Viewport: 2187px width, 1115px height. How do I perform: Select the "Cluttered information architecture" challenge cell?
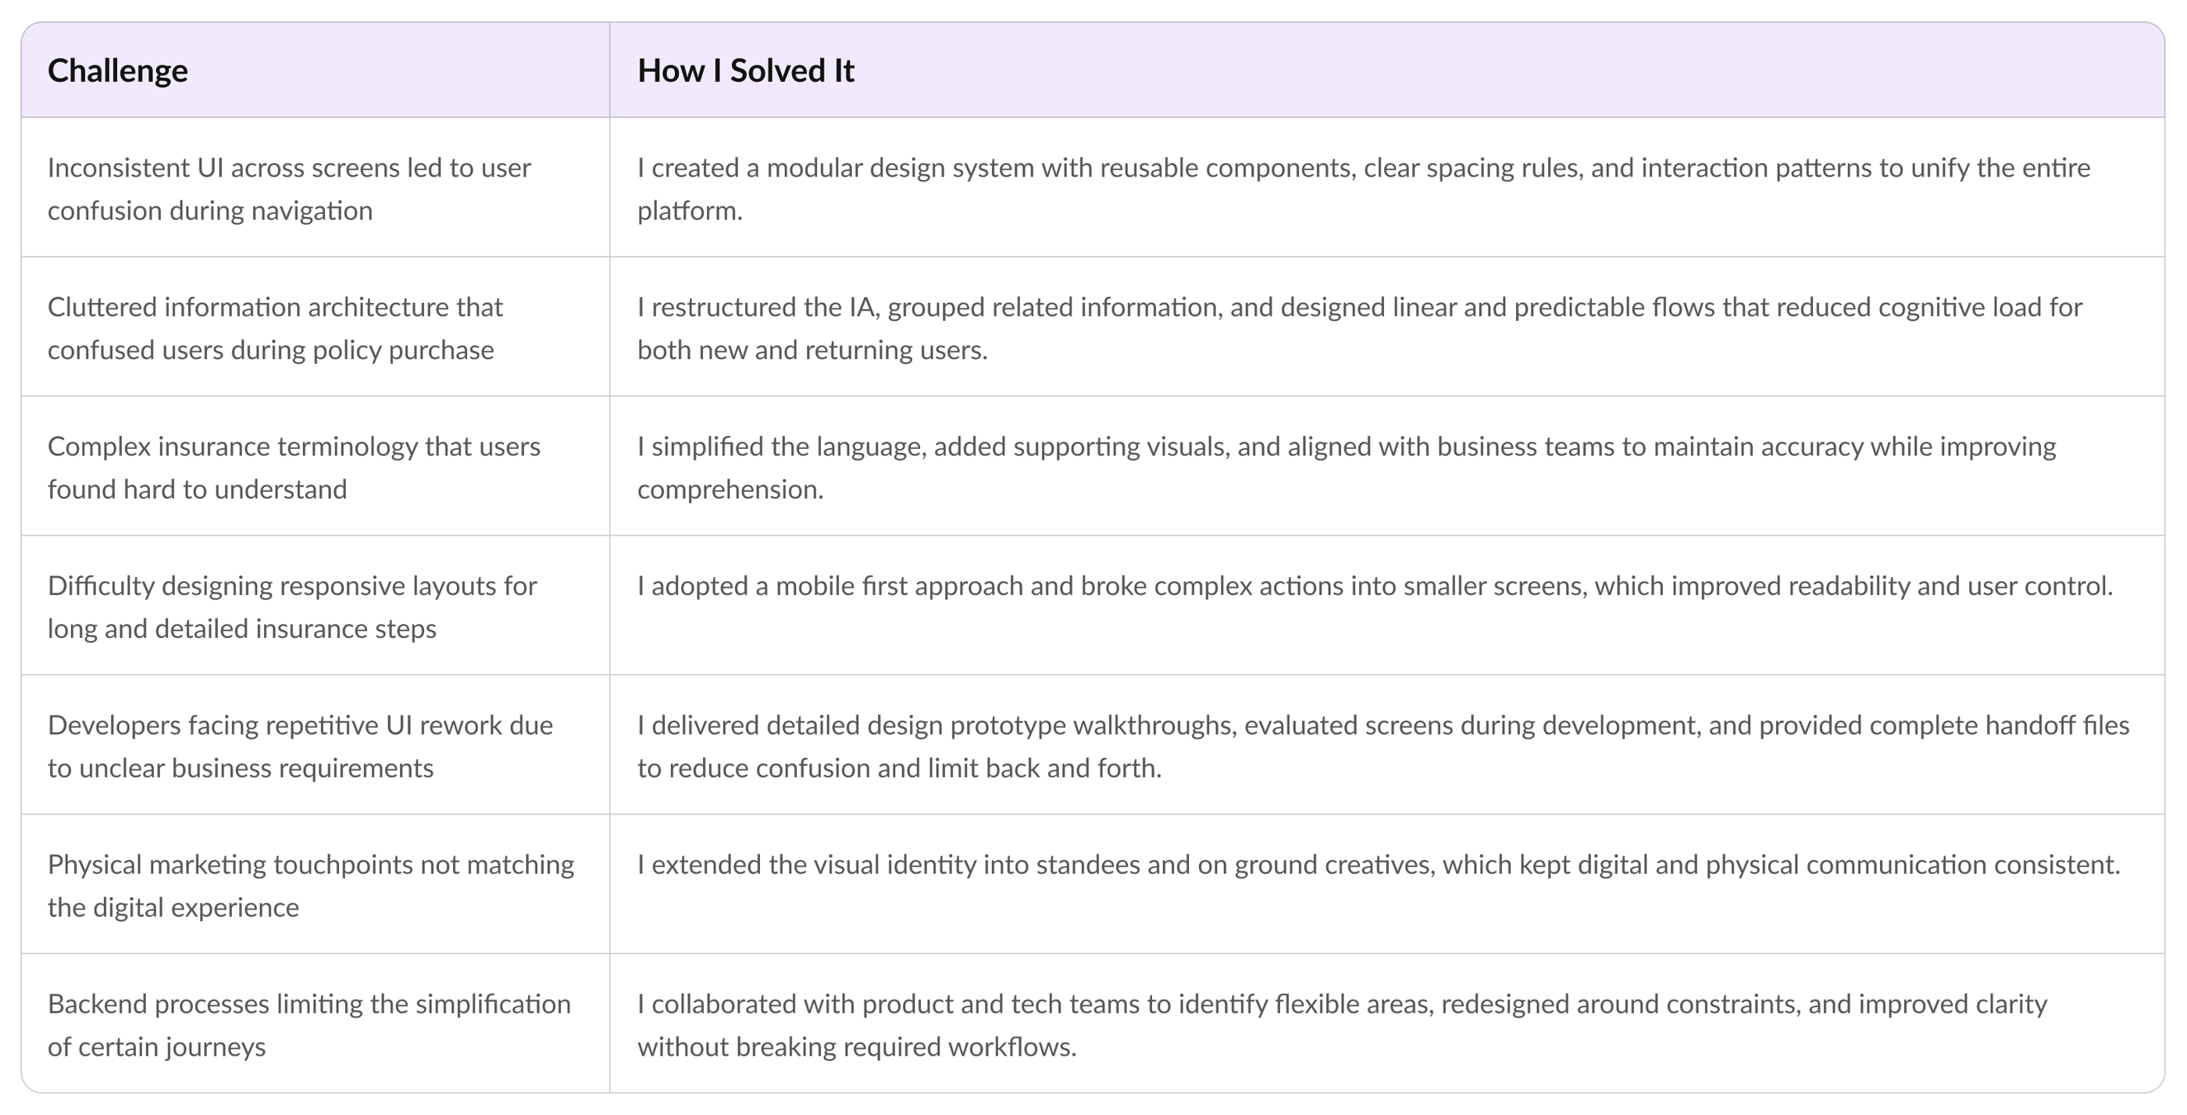coord(275,327)
